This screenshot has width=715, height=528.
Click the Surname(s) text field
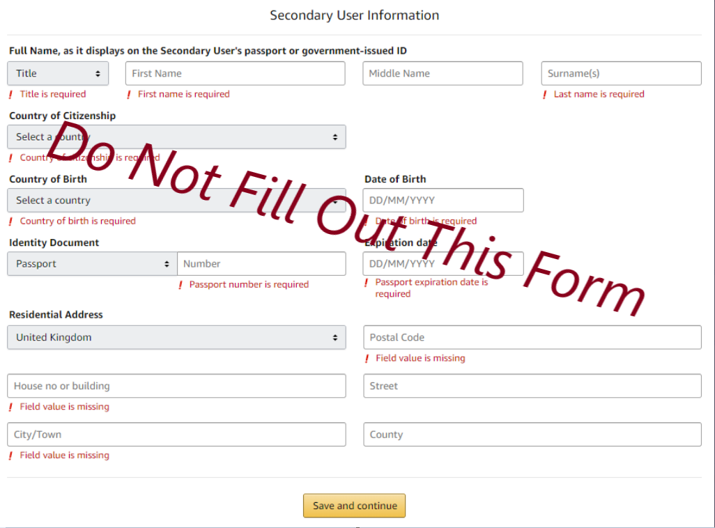pos(621,73)
